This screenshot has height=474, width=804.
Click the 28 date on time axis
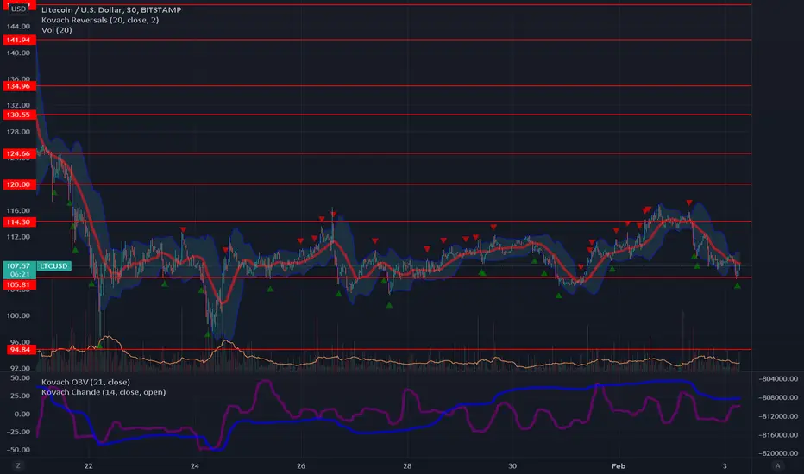pyautogui.click(x=407, y=465)
